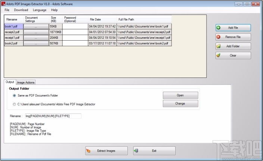Click the full path cell ending in receipt2.pdf
The width and height of the screenshot is (263, 161).
[x=144, y=32]
